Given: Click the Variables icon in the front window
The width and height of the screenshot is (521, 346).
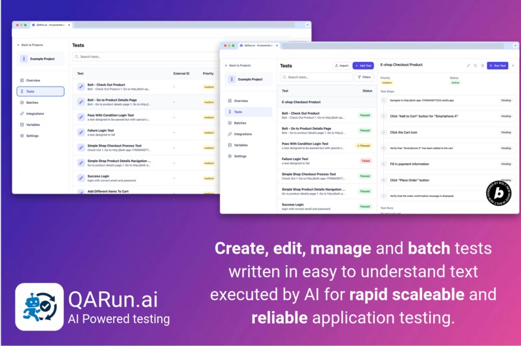Looking at the screenshot, I should tap(229, 145).
